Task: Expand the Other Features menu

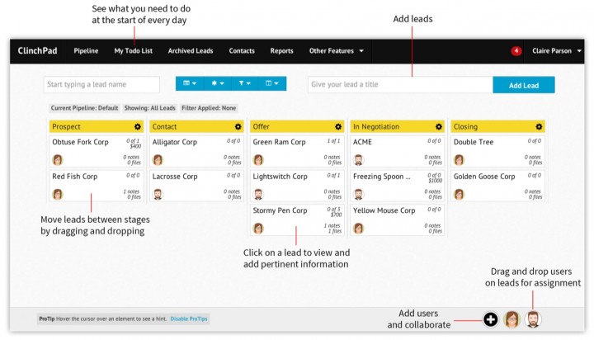Action: tap(336, 51)
